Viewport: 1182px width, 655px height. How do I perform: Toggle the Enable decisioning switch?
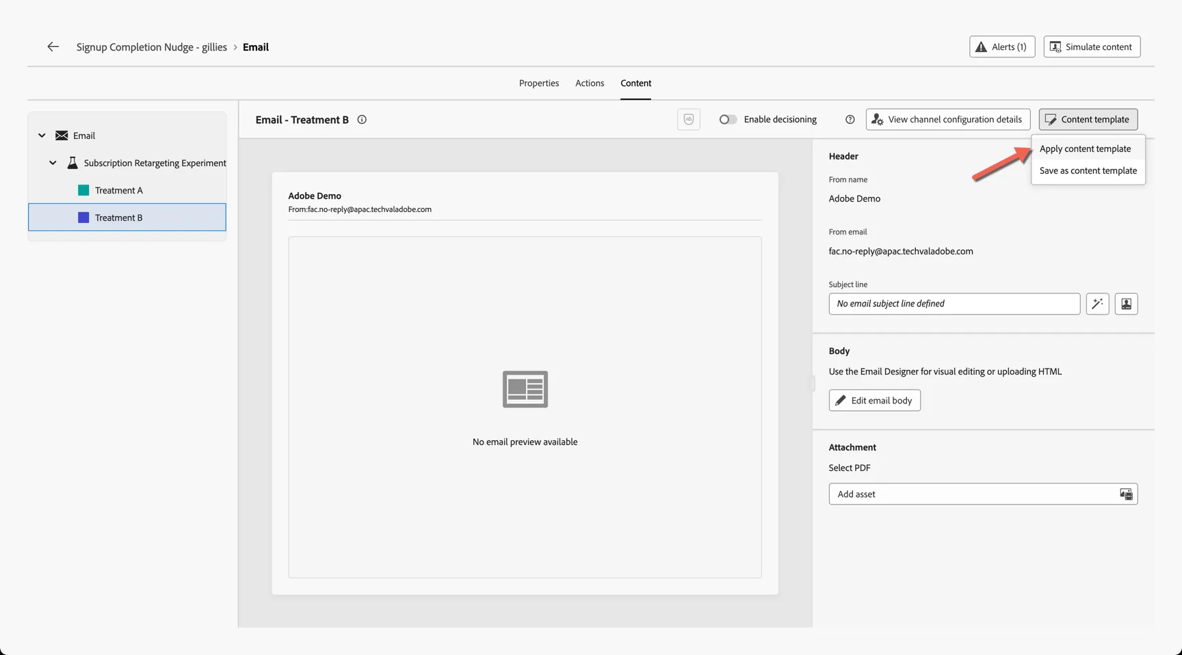click(728, 119)
